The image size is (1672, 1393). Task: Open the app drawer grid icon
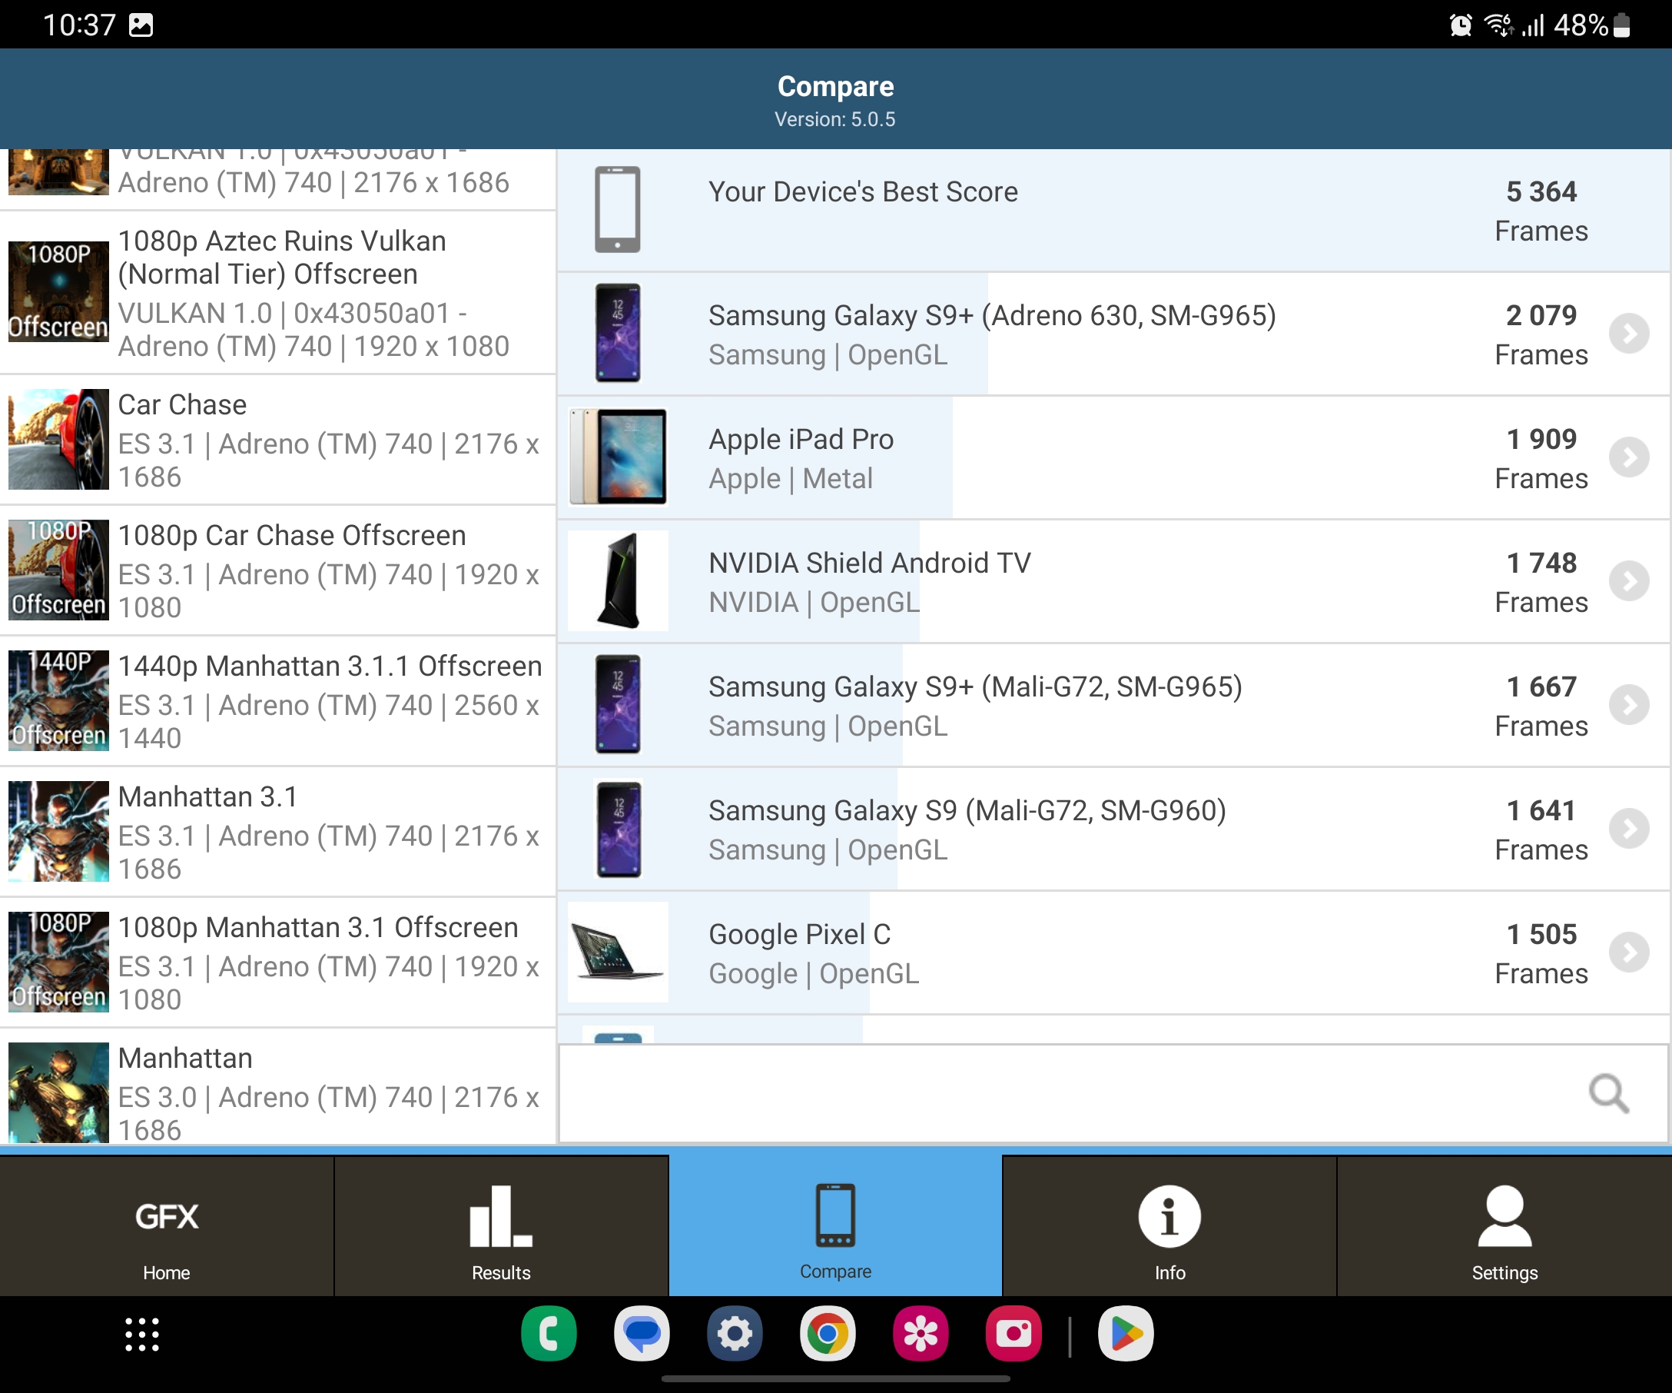pyautogui.click(x=141, y=1335)
